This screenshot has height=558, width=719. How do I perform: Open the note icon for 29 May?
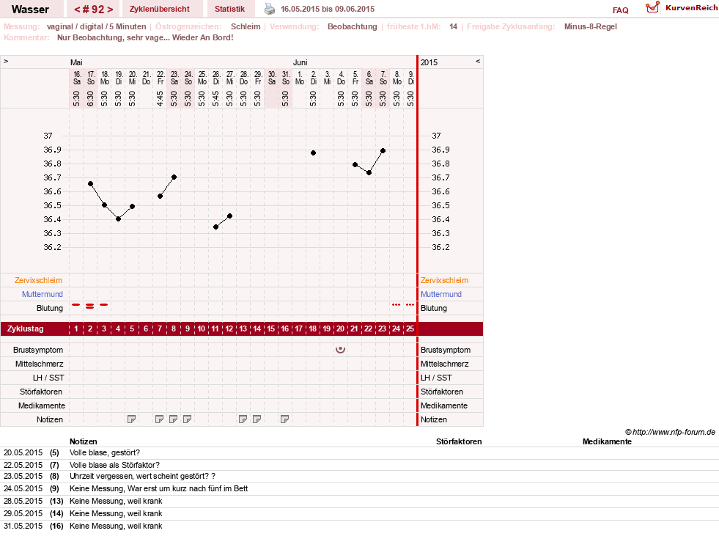coord(257,419)
